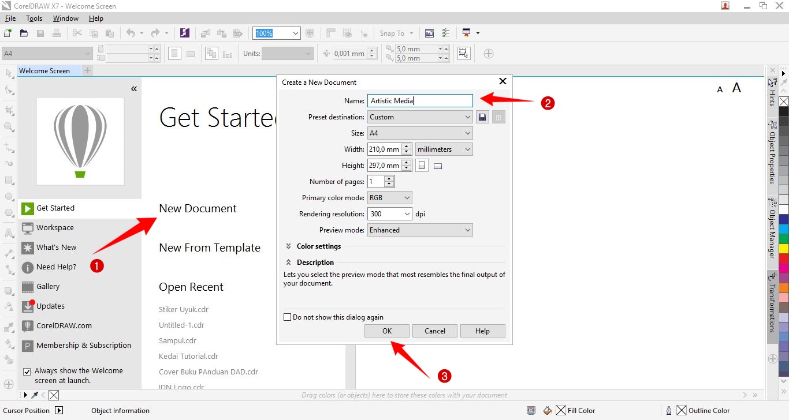Click the Print toolbar icon
This screenshot has width=789, height=420.
tap(57, 33)
